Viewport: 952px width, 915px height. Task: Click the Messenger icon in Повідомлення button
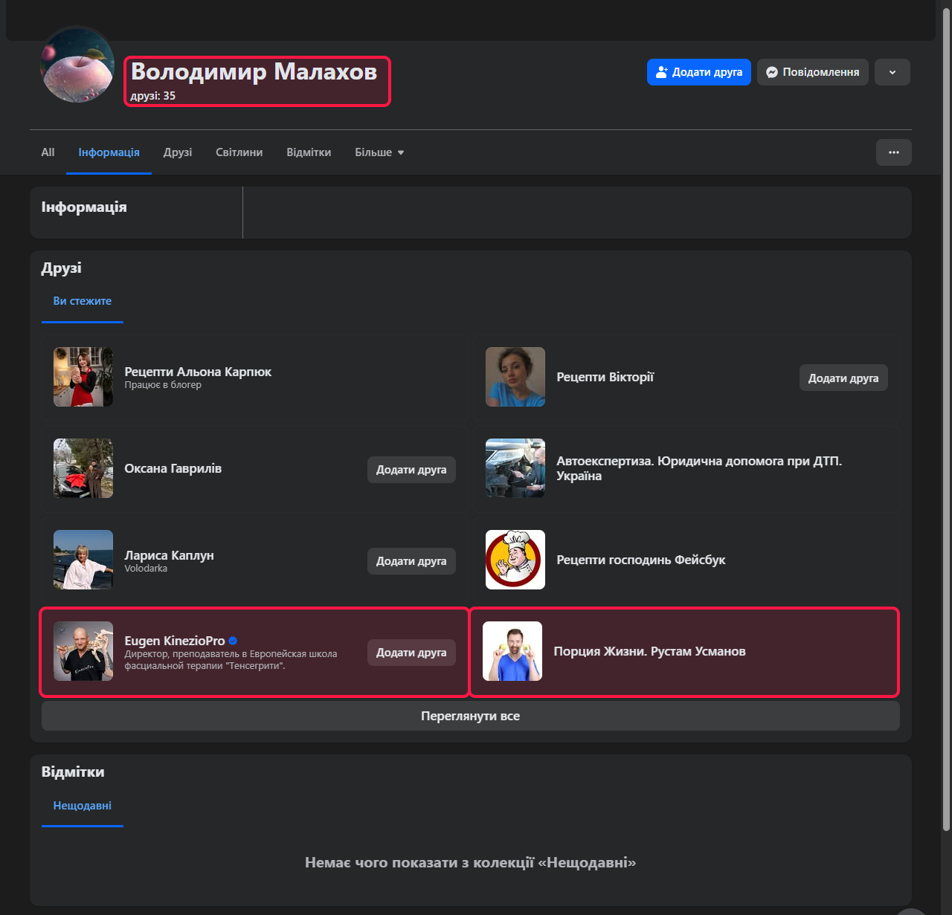pyautogui.click(x=772, y=72)
